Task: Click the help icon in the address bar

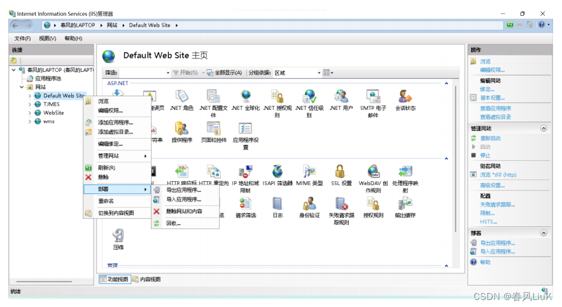Action: click(x=542, y=25)
